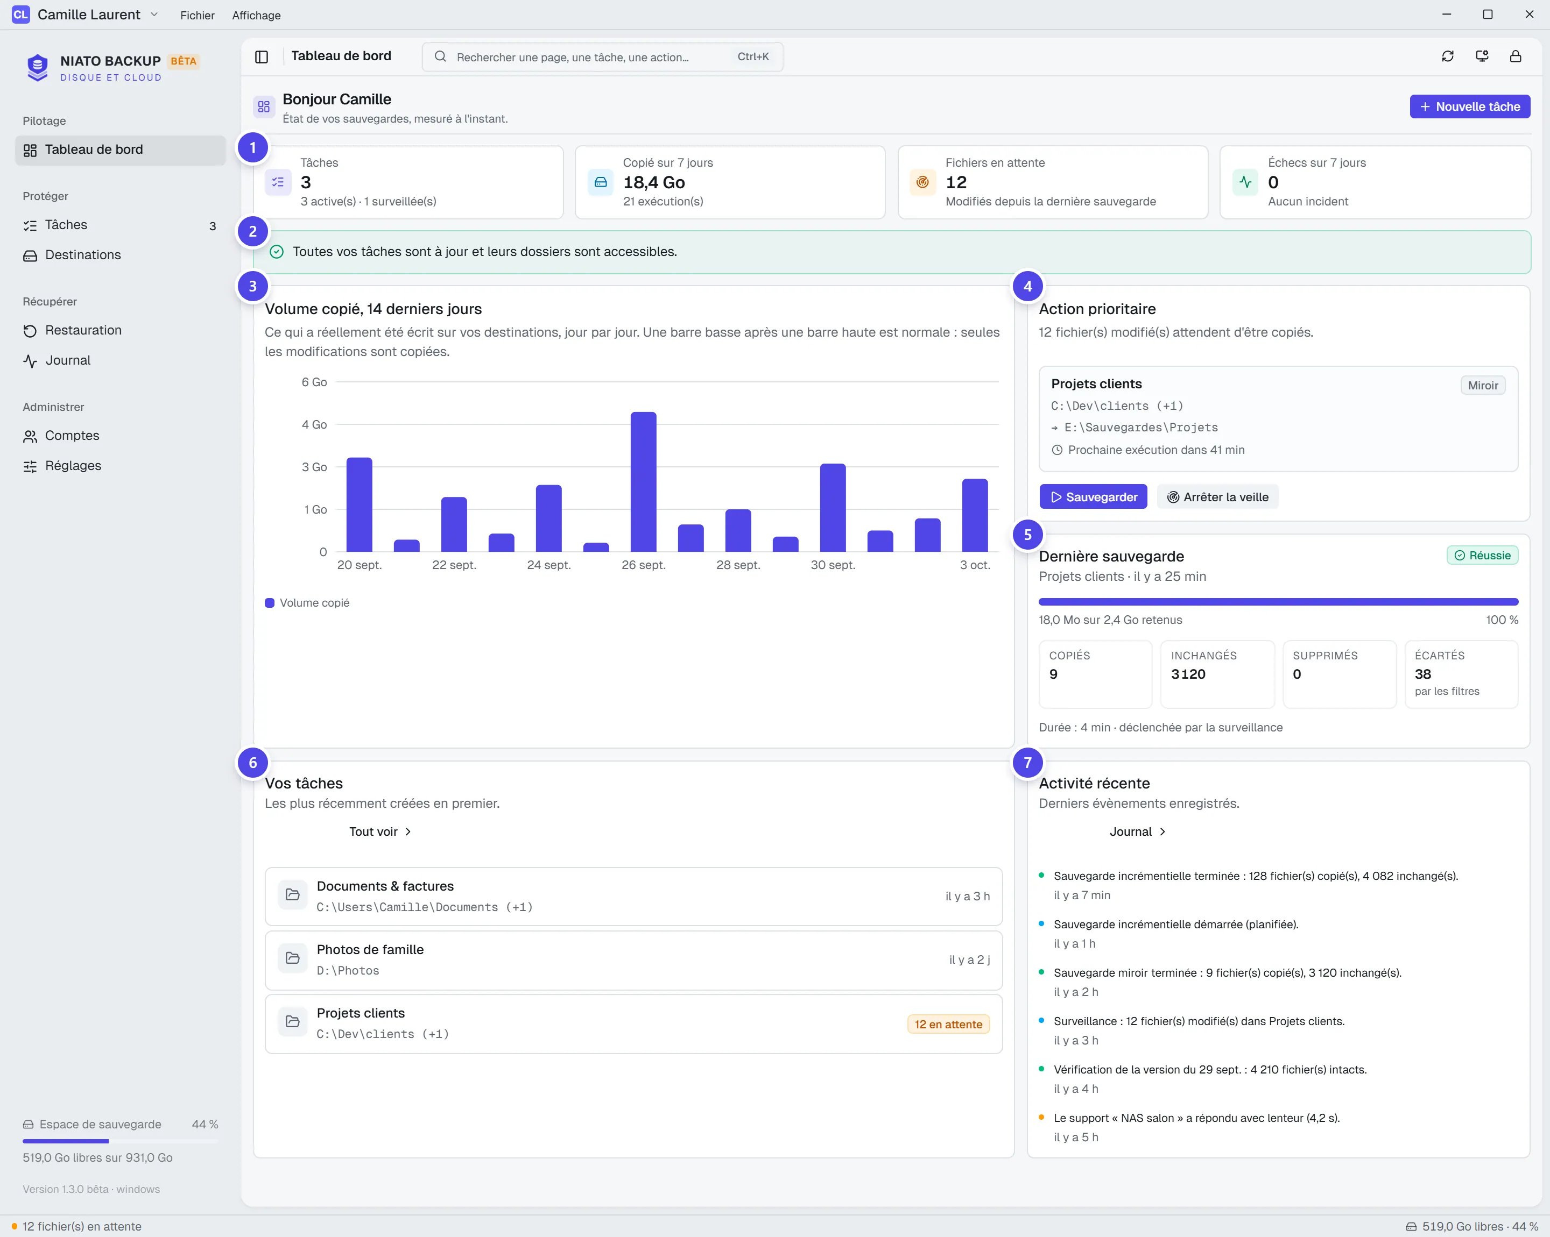
Task: Click the search field Rechercher une page
Action: (x=602, y=57)
